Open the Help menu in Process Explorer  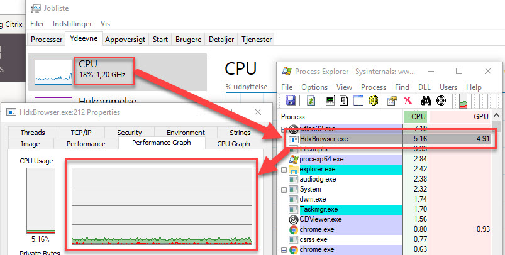pos(474,87)
